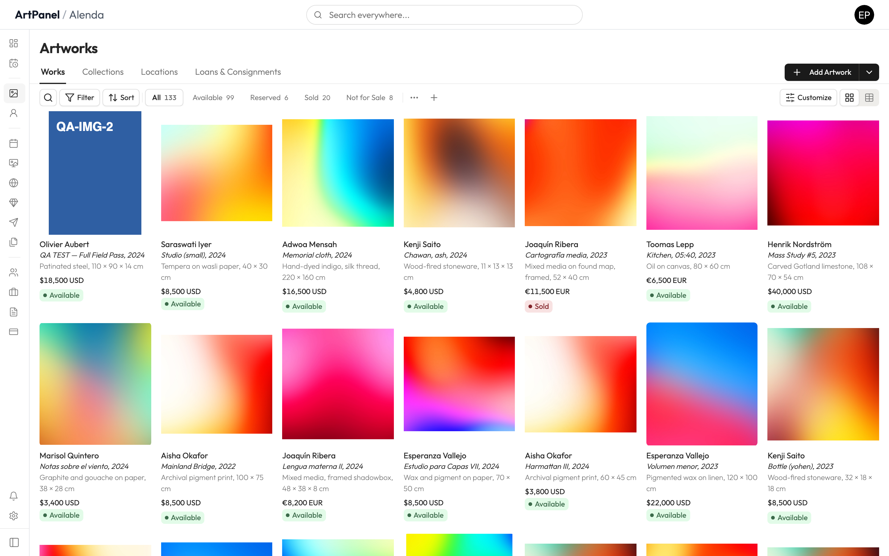Open the three-dots more views menu
The image size is (889, 556).
click(x=414, y=97)
